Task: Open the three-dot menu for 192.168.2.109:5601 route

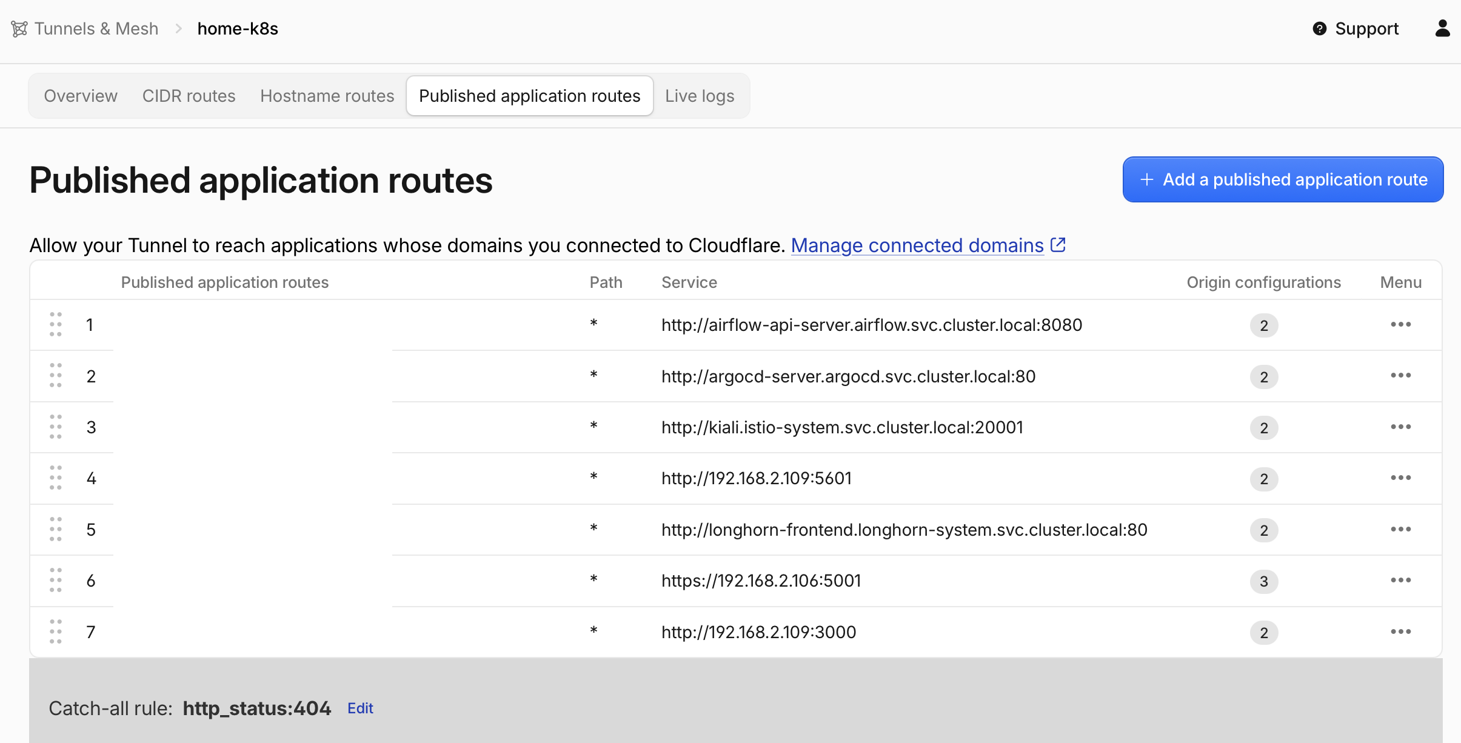Action: 1401,478
